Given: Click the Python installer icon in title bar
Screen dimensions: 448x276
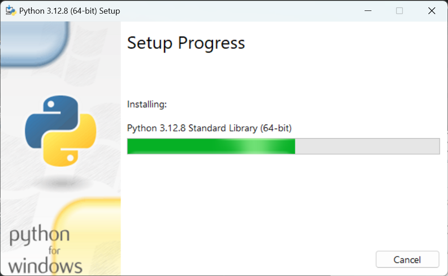Looking at the screenshot, I should pyautogui.click(x=10, y=10).
